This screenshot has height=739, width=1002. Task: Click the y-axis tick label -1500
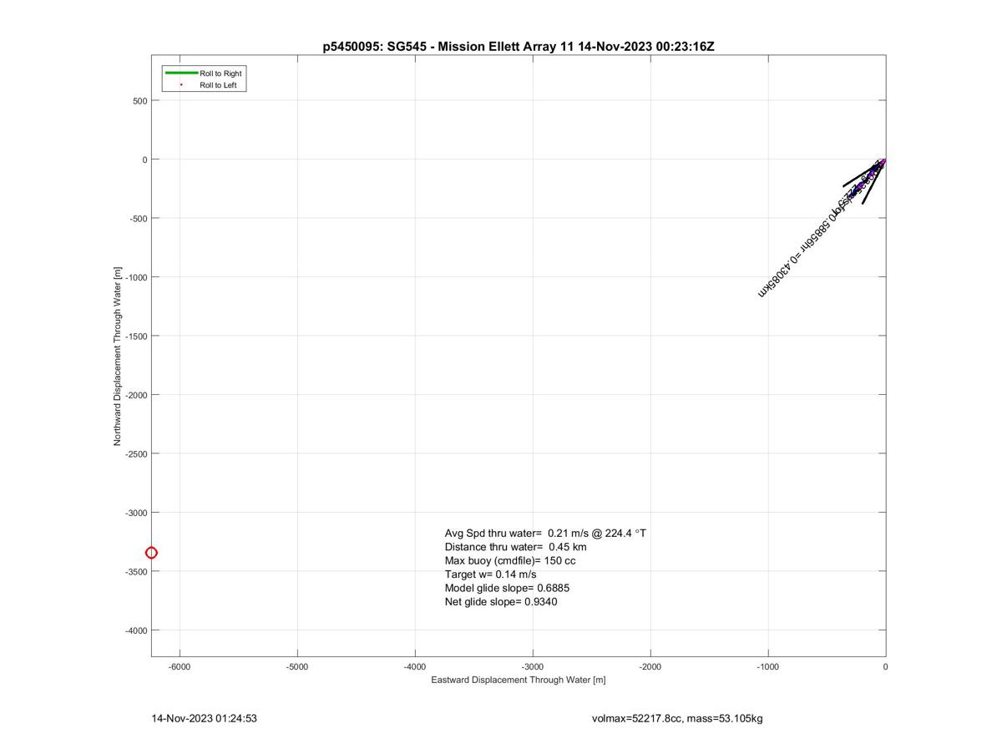point(135,337)
